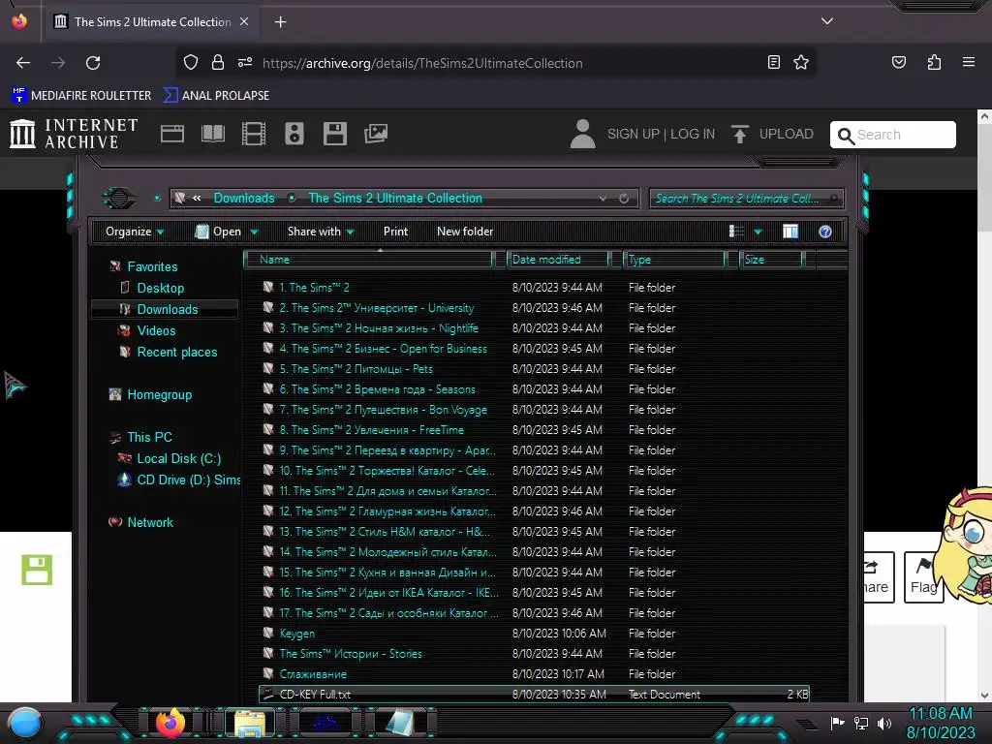
Task: Click Downloads in the breadcrumb path
Action: [244, 198]
